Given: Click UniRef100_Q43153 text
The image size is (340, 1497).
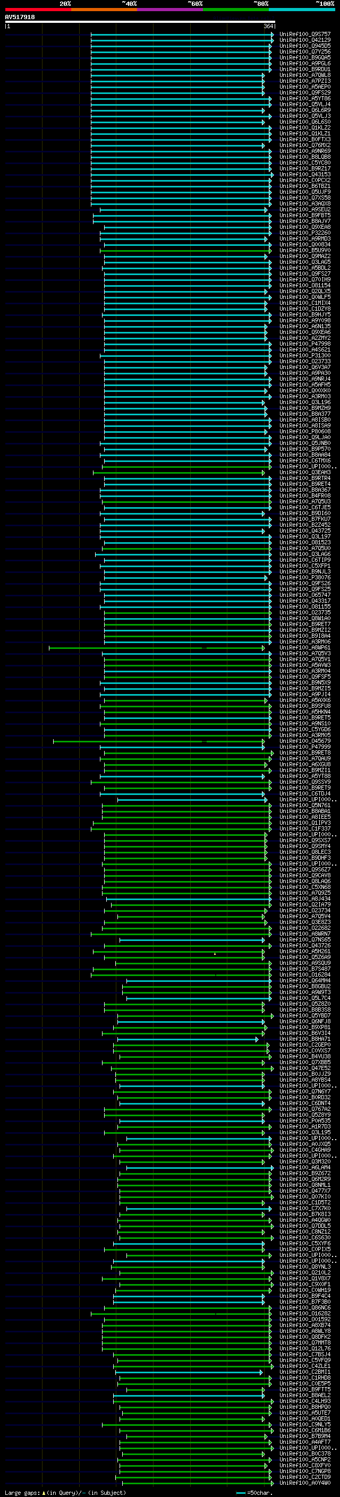Looking at the screenshot, I should (x=305, y=174).
